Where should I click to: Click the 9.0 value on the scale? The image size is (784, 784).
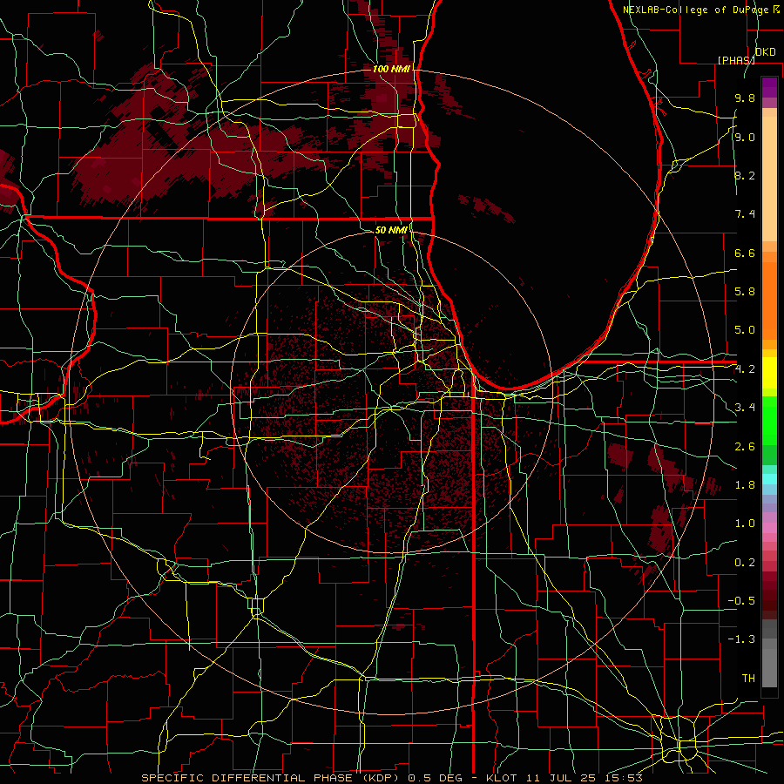(x=745, y=137)
